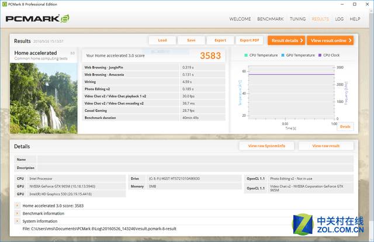Screen dimensions: 374x242
Task: Click View result online
Action: coord(330,40)
